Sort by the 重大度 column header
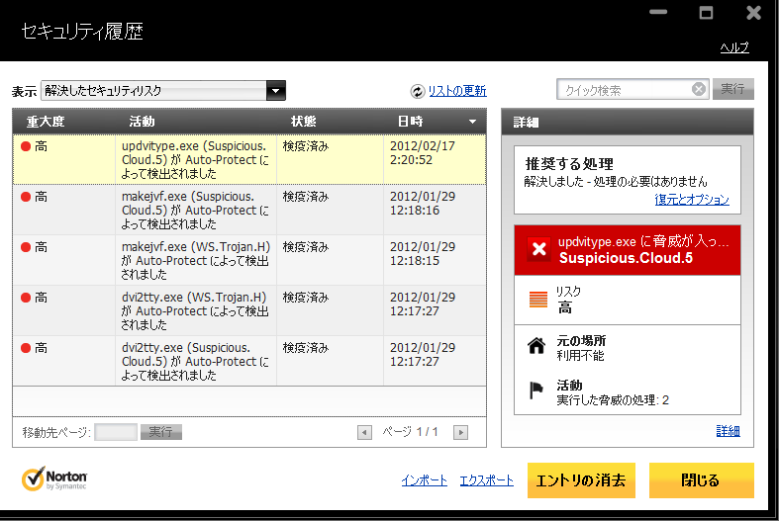 pyautogui.click(x=46, y=122)
